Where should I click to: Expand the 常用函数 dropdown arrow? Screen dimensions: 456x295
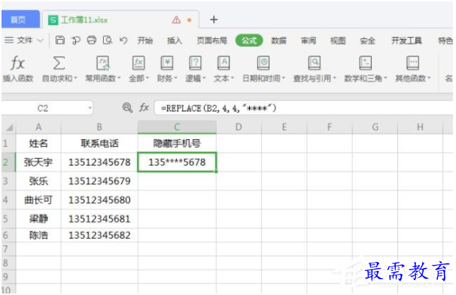point(119,78)
